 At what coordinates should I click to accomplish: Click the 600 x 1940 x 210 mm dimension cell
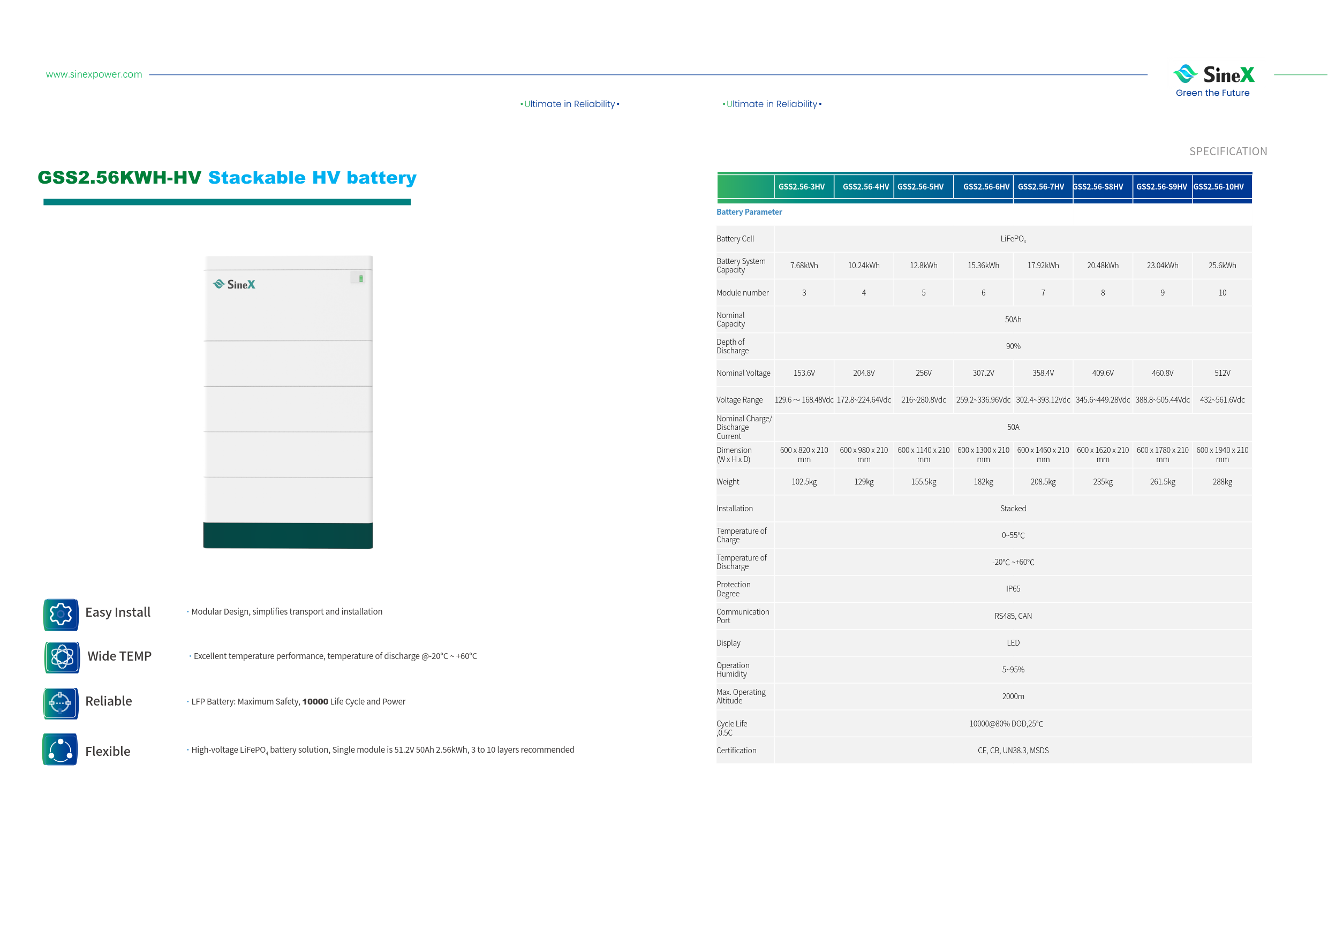tap(1222, 455)
